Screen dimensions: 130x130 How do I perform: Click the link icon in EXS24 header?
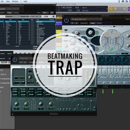[93, 62]
